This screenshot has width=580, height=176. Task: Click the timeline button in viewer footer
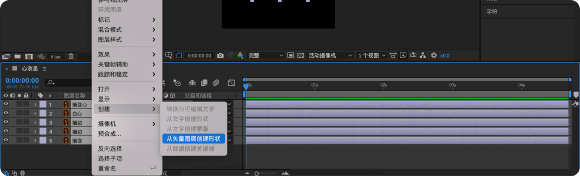point(413,55)
